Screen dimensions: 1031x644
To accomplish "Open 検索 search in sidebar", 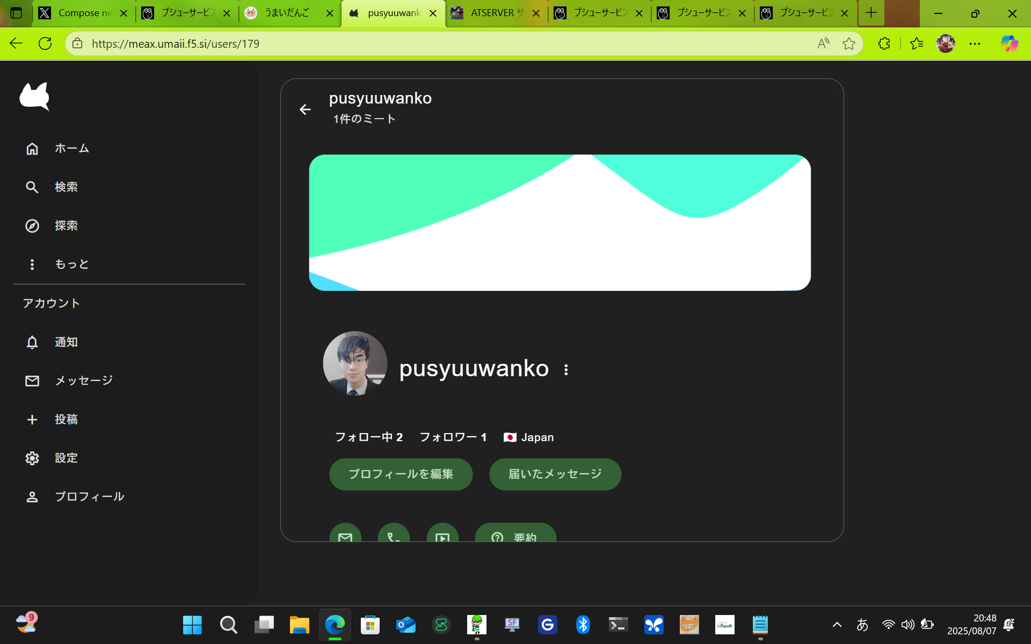I will coord(52,187).
